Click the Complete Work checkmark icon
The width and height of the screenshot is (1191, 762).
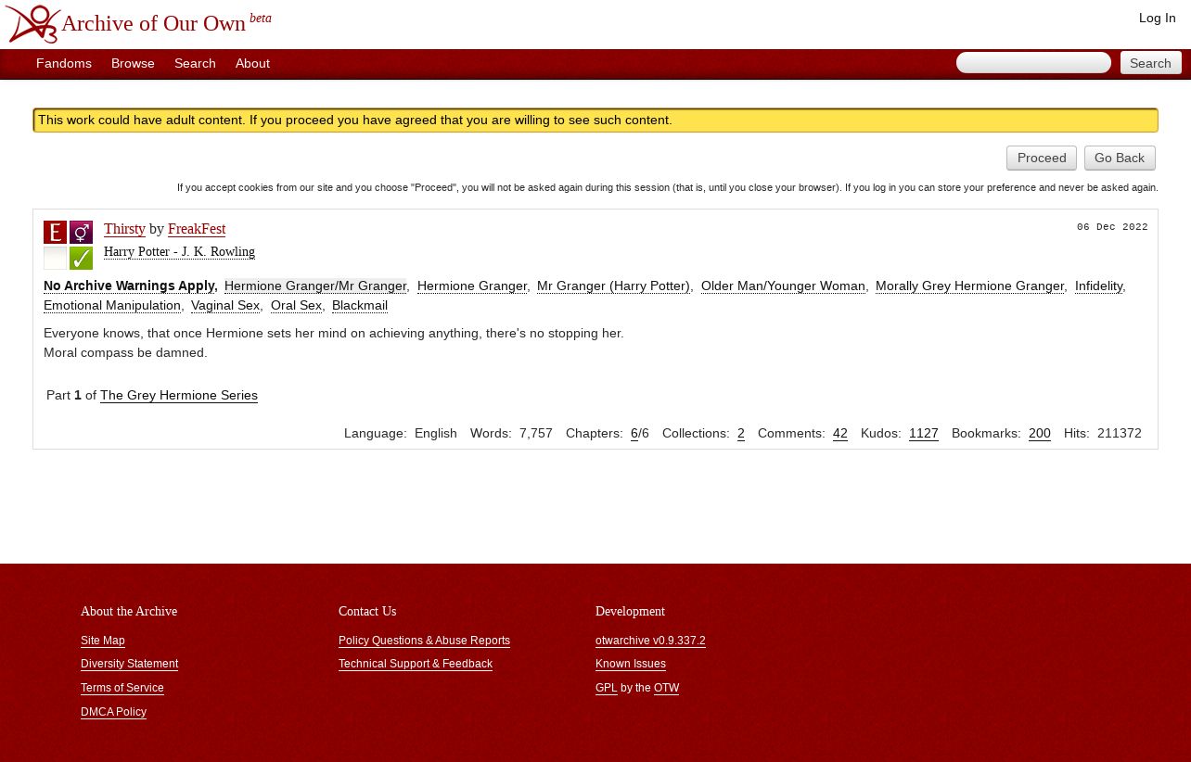(x=81, y=258)
